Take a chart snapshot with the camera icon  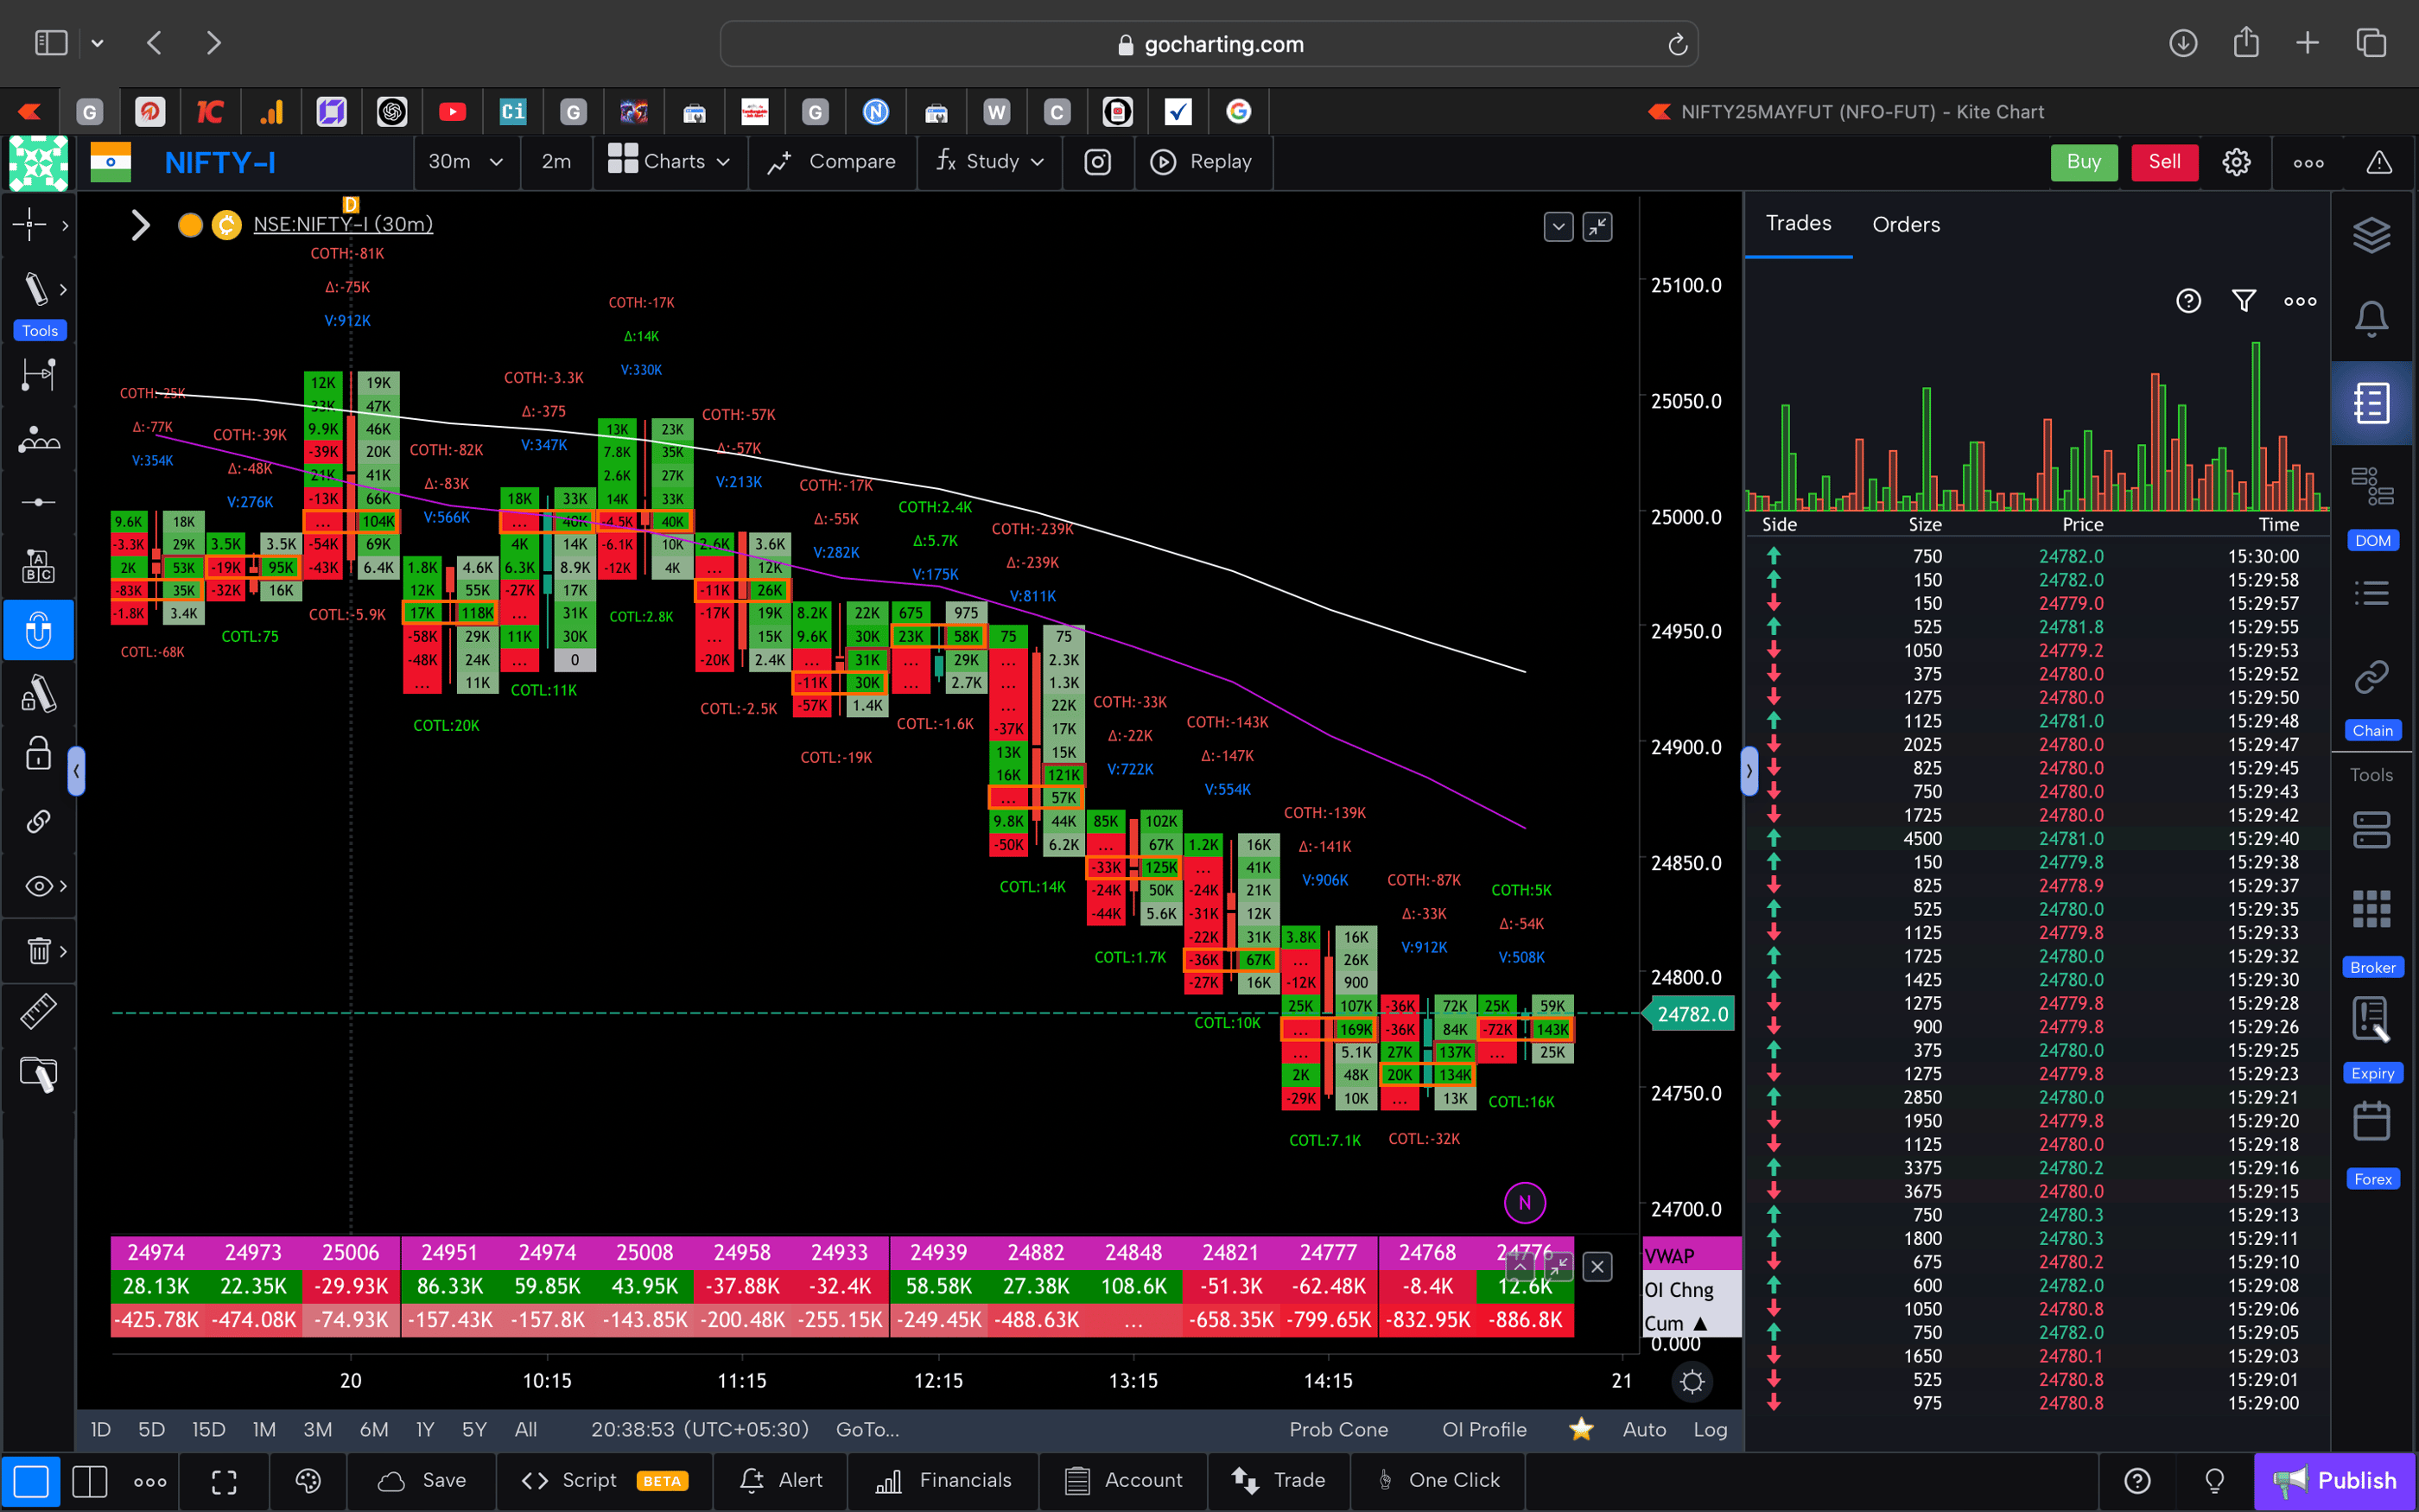tap(1097, 162)
